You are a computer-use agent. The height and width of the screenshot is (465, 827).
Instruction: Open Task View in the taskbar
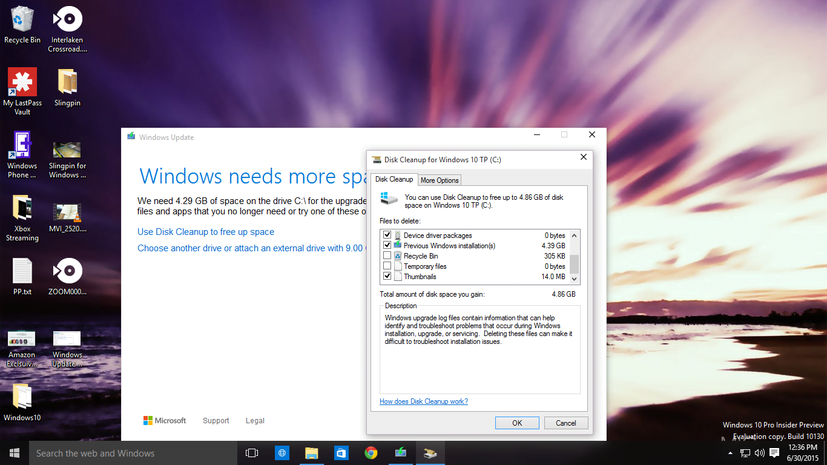pos(252,453)
